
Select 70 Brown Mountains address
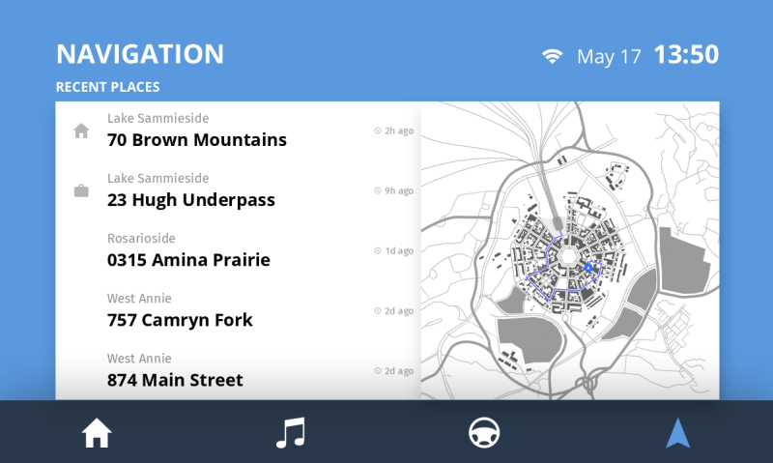pos(197,140)
